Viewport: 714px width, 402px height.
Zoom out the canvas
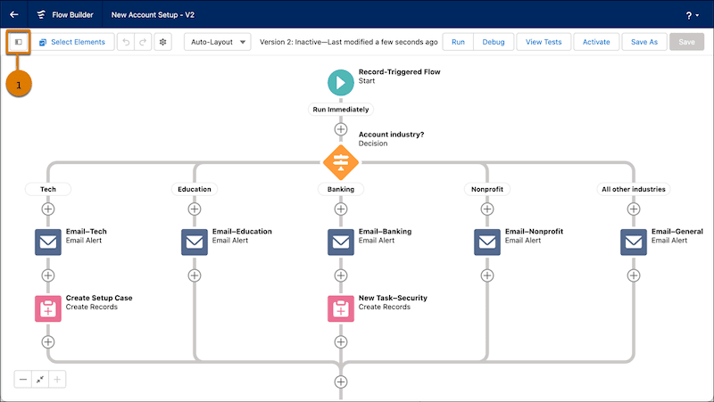23,379
